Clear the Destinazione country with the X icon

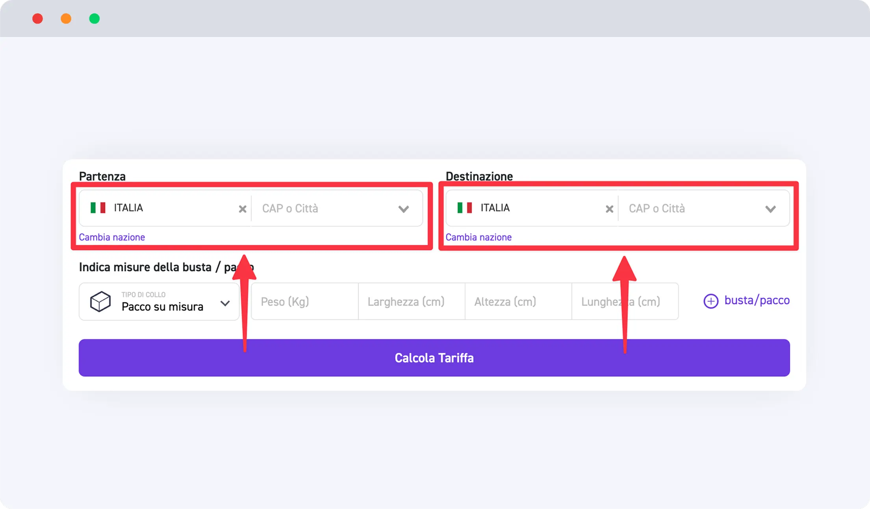point(609,209)
